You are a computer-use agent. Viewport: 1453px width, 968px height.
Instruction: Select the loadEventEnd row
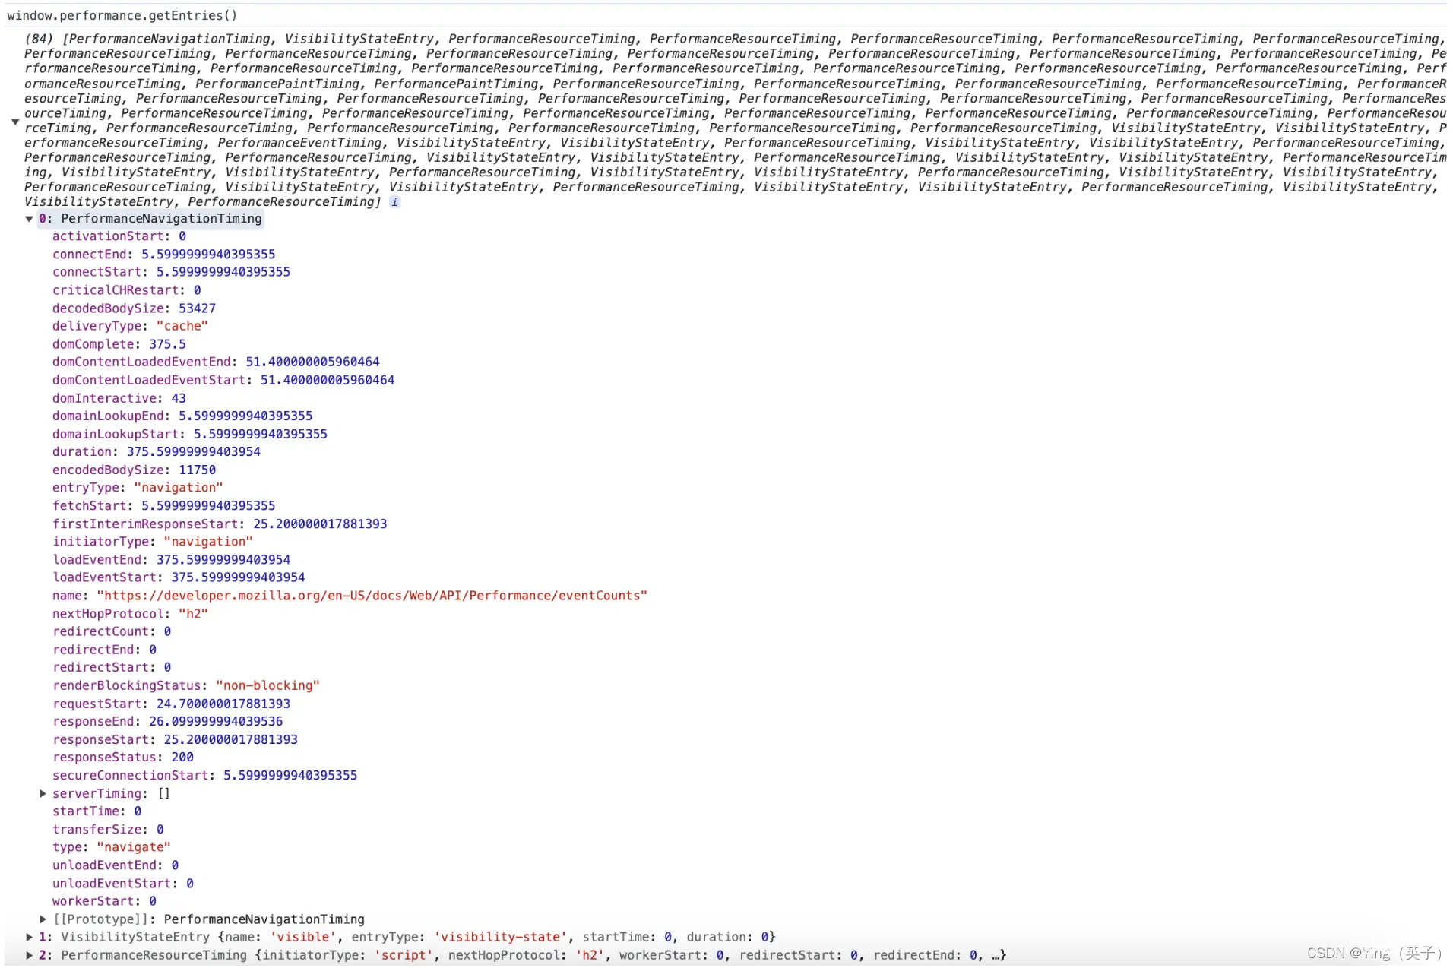tap(171, 559)
